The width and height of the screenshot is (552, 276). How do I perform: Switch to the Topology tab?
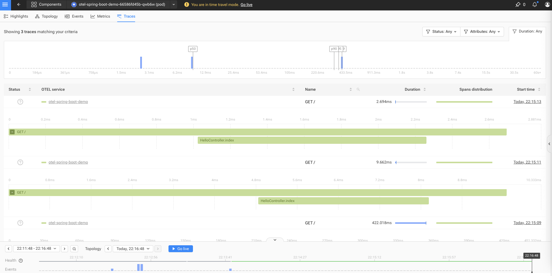pyautogui.click(x=46, y=16)
